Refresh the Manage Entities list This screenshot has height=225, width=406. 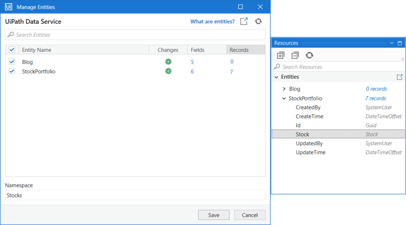258,22
